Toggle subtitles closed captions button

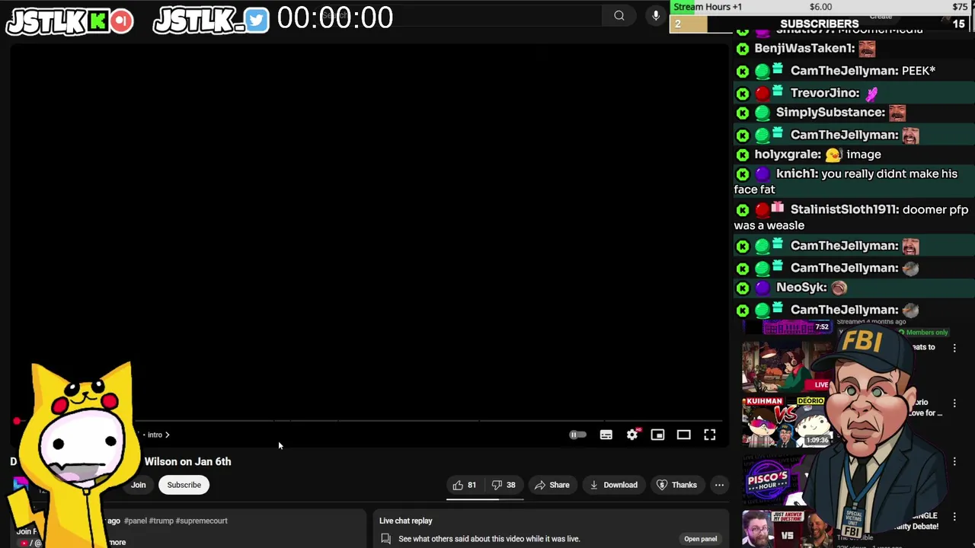point(606,435)
